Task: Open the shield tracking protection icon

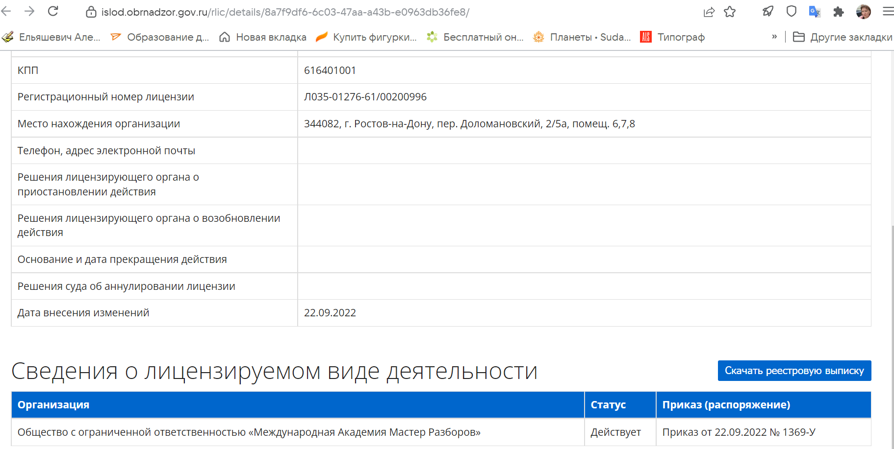Action: click(x=791, y=12)
